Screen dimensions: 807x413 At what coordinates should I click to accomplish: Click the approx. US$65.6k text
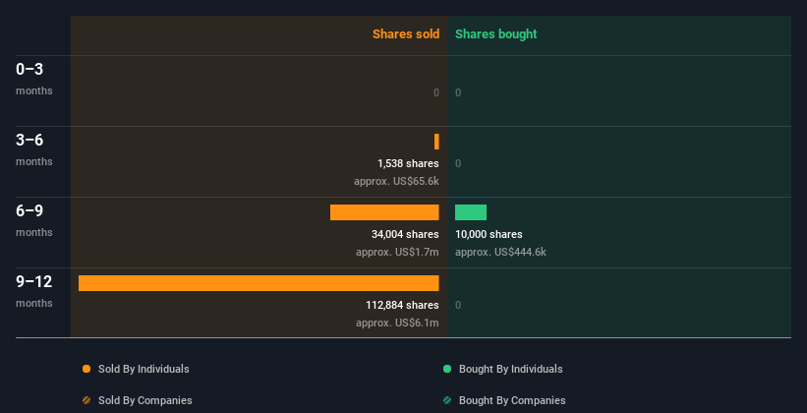tap(396, 181)
